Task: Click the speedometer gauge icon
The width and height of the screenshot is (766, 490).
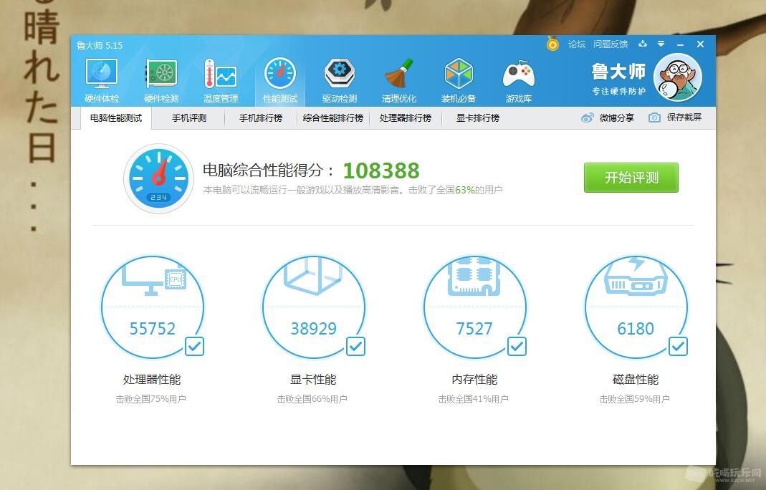Action: click(158, 178)
